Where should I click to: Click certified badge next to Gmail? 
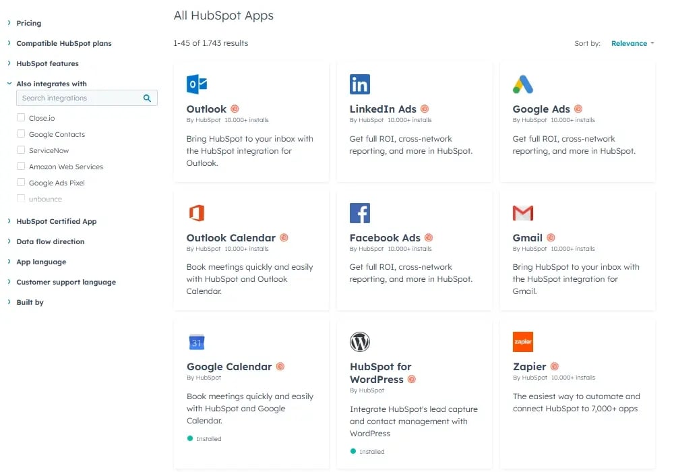[x=551, y=237]
